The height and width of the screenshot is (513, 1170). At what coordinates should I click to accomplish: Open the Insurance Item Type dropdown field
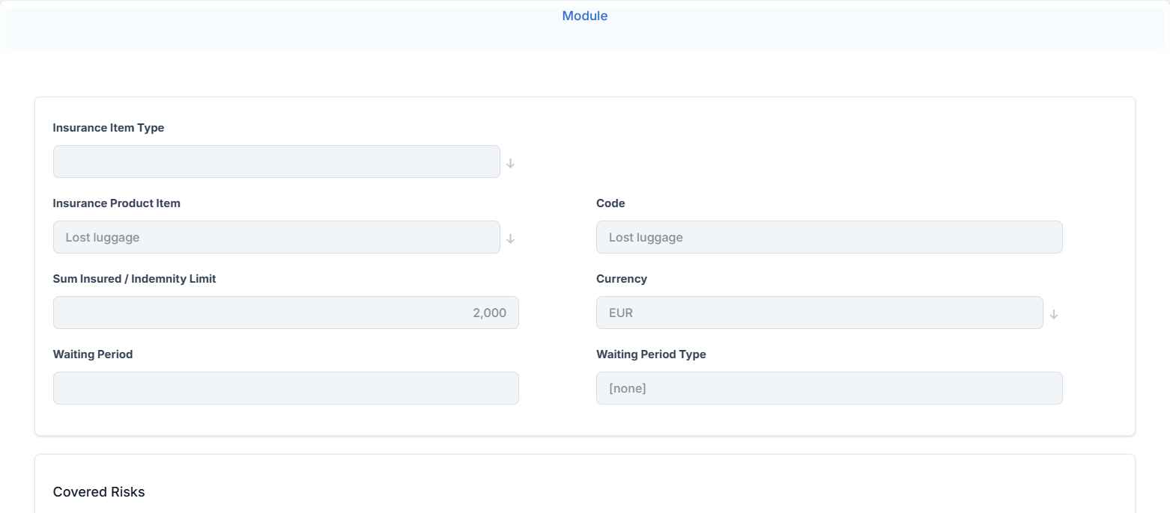pyautogui.click(x=276, y=162)
